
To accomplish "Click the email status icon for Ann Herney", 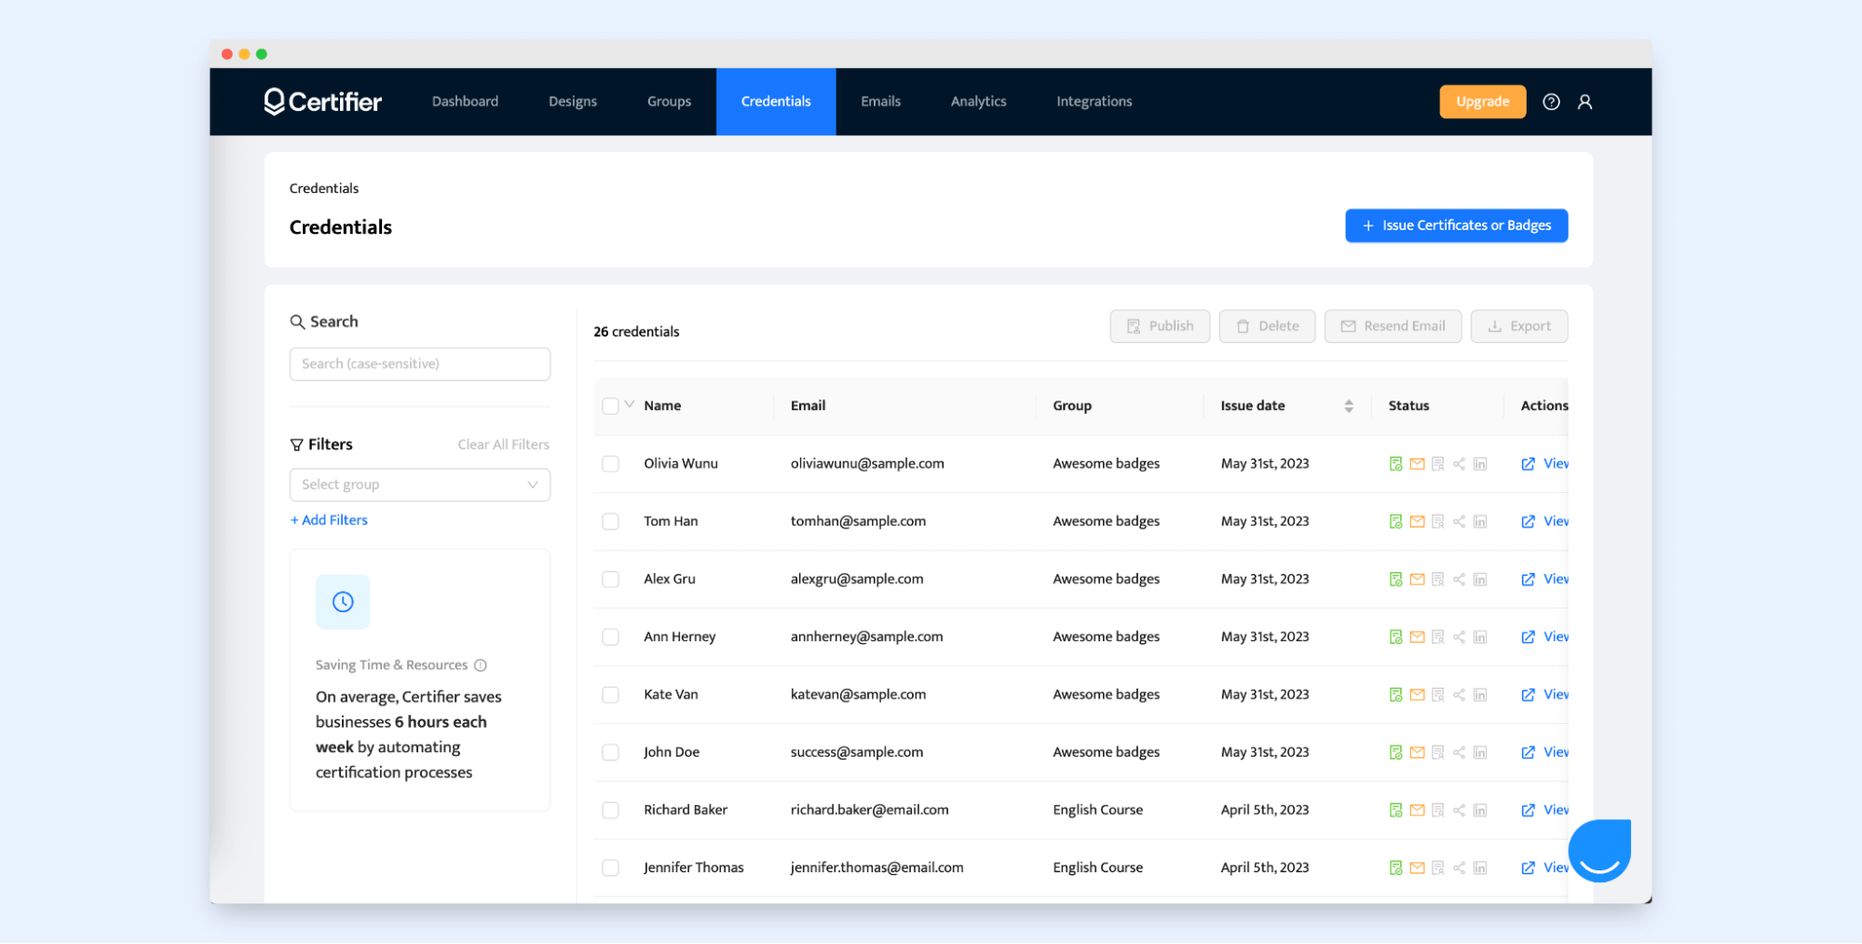I will (x=1417, y=637).
